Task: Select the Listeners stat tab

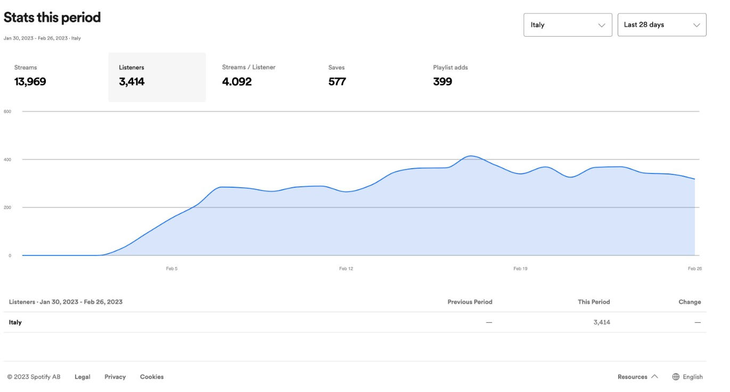Action: tap(157, 77)
